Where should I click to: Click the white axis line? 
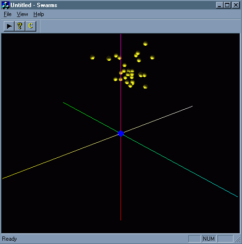(x=158, y=119)
